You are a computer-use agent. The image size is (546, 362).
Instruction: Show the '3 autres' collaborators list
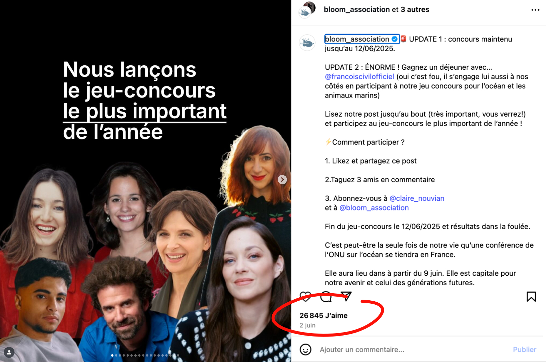415,10
